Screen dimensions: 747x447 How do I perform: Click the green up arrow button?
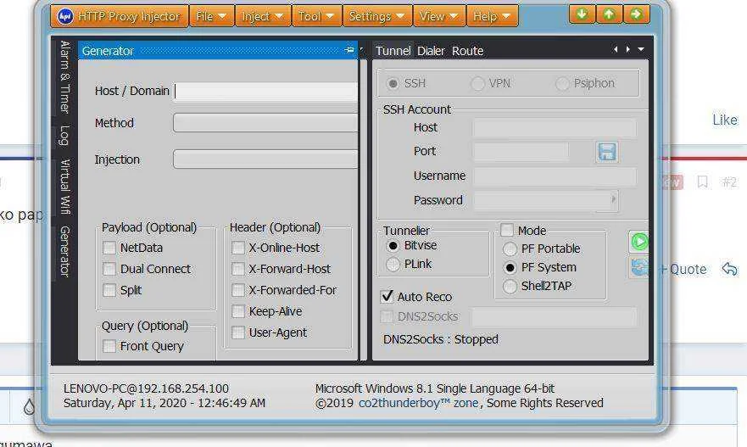point(608,14)
